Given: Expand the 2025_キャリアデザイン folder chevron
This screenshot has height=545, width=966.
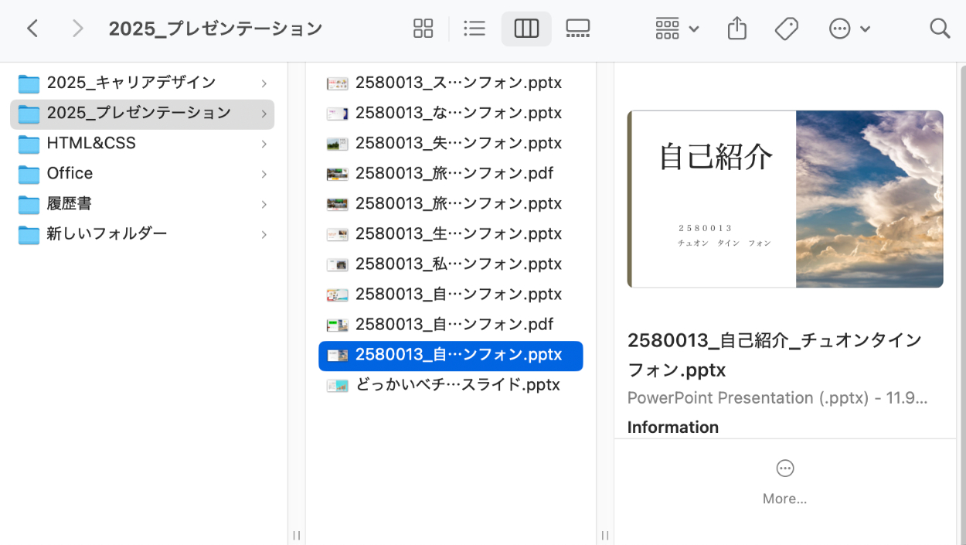Looking at the screenshot, I should coord(264,83).
